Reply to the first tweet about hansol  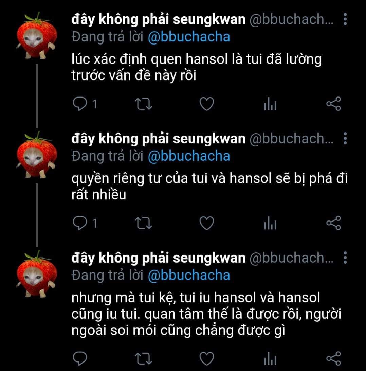coord(80,104)
